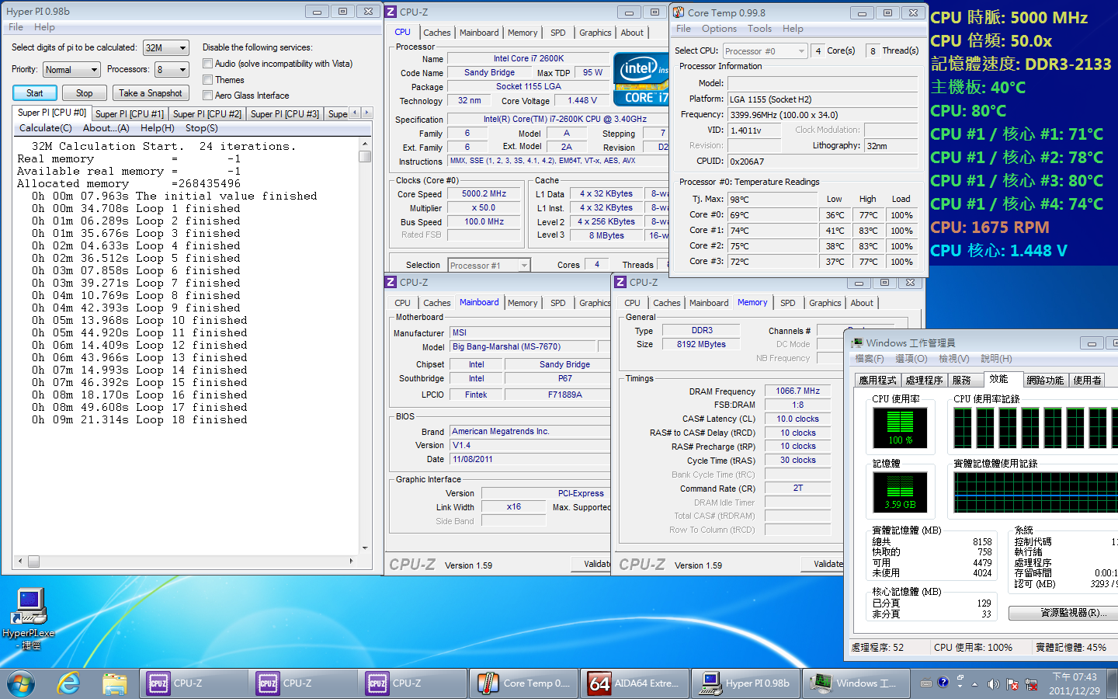This screenshot has width=1118, height=699.
Task: Open the Options menu in Core Temp
Action: (719, 29)
